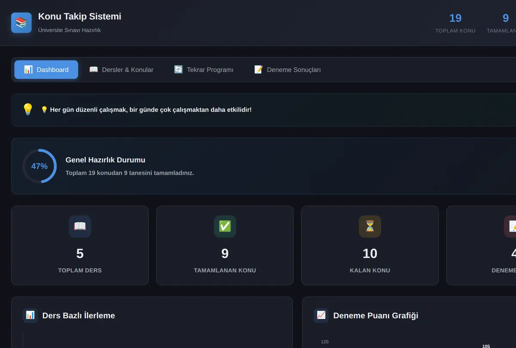
Task: Click the daily tip text about düzenli çalışmak
Action: [x=146, y=109]
